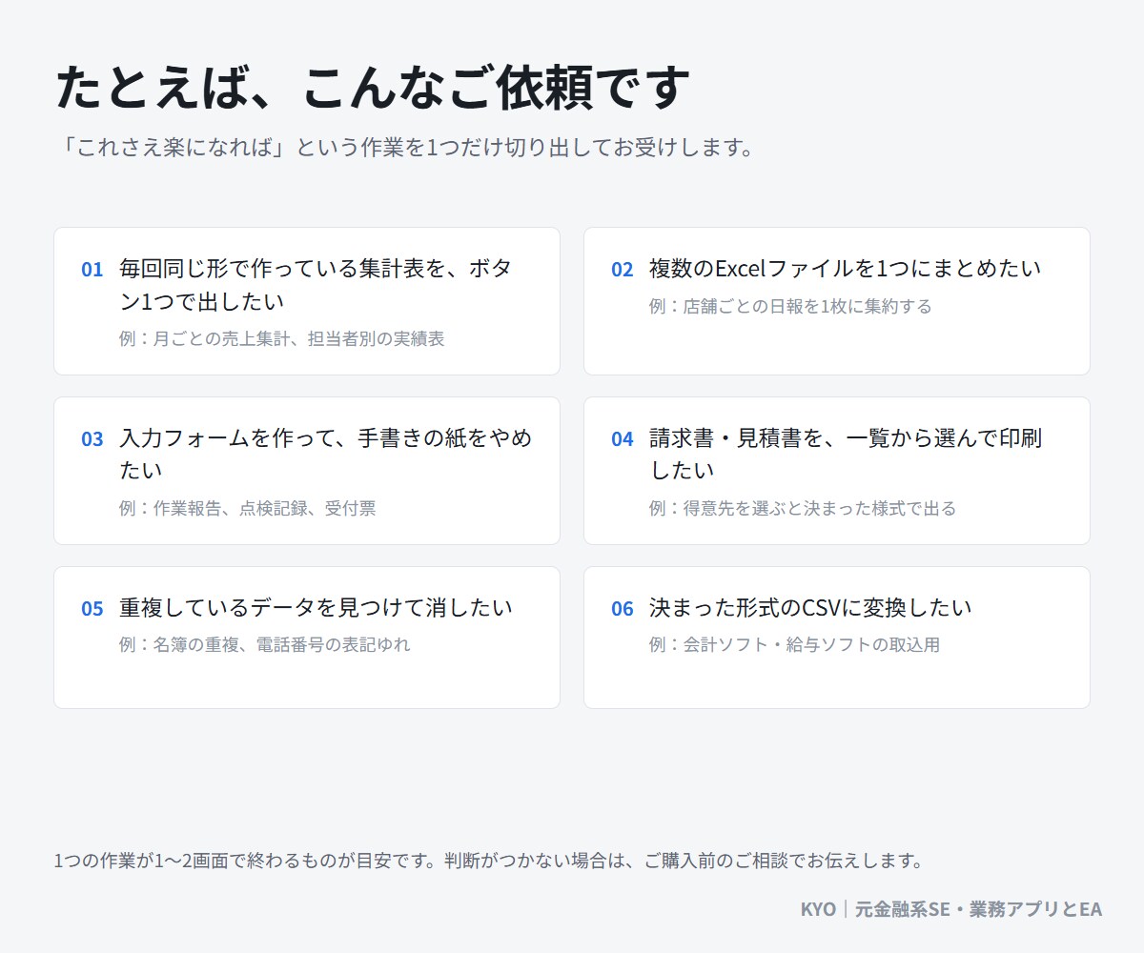Select card title 複数のExcelファイルを1つにまとめたい
The image size is (1144, 953).
846,269
